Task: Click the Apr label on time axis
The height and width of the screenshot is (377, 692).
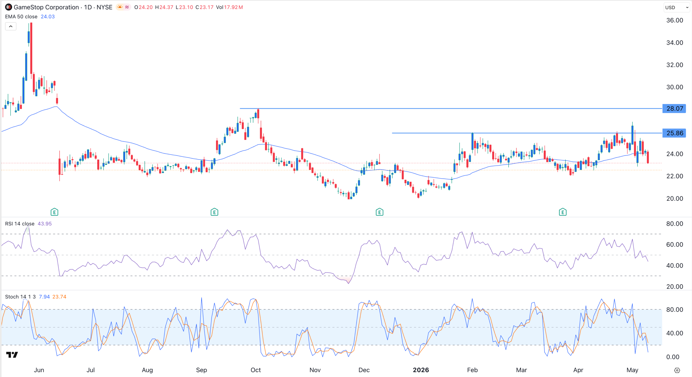Action: (578, 370)
